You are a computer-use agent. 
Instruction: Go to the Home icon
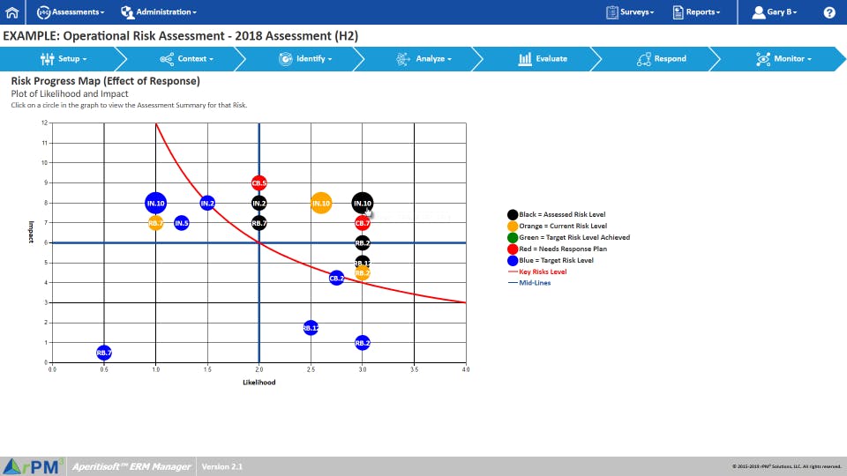[11, 11]
